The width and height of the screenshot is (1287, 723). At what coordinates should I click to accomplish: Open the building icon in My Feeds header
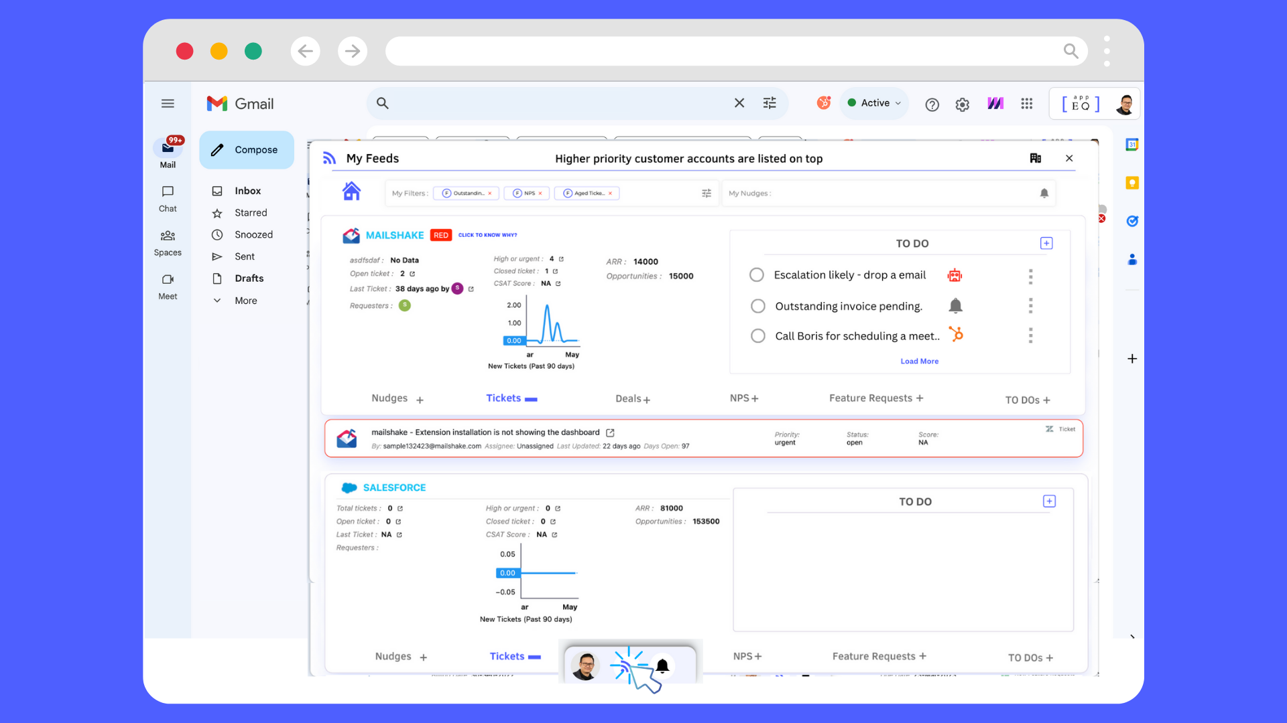coord(1036,158)
